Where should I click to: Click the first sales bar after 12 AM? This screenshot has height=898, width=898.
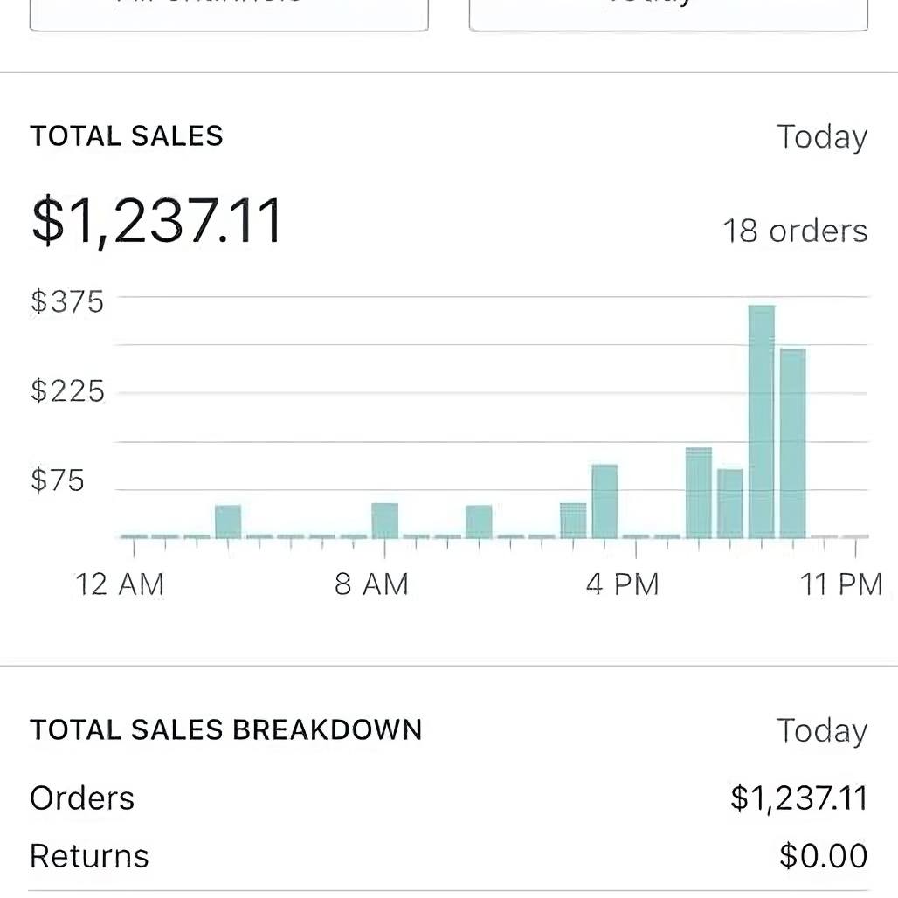point(228,522)
